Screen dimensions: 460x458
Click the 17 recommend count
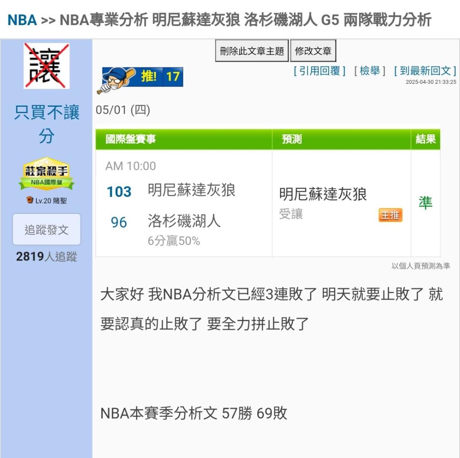coord(173,77)
